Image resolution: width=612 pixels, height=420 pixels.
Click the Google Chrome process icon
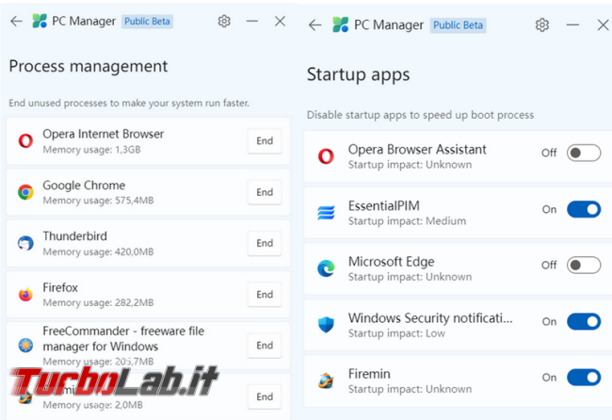pos(25,192)
